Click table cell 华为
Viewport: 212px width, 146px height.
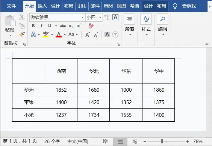29,90
